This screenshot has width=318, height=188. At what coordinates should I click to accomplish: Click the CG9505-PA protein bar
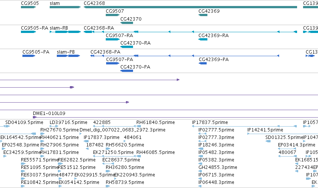pyautogui.click(x=29, y=56)
